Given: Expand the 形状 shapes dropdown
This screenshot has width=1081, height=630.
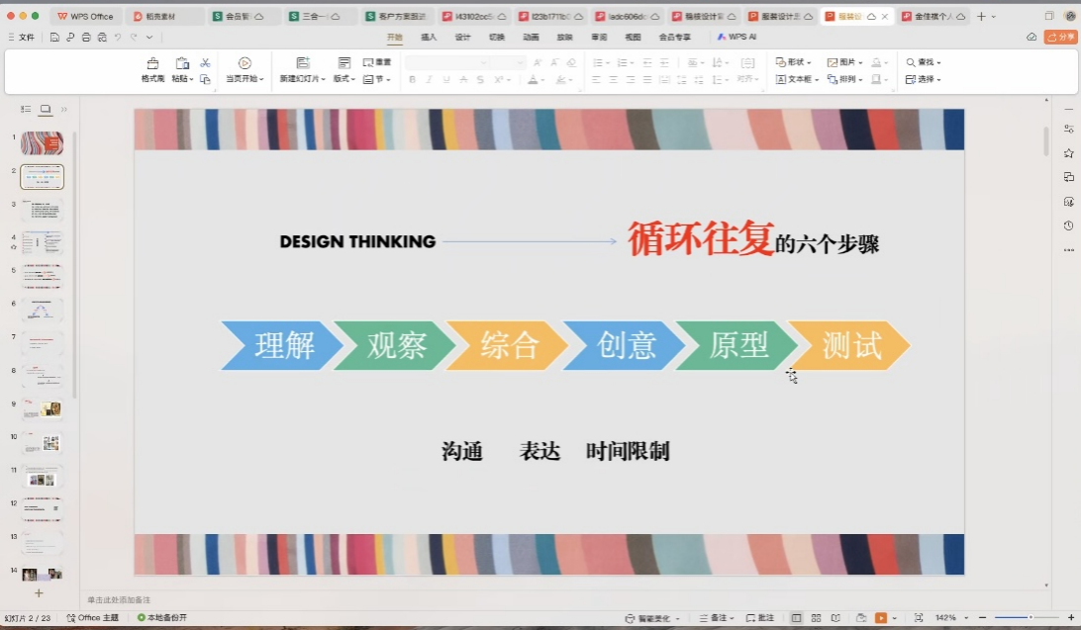Looking at the screenshot, I should [794, 62].
